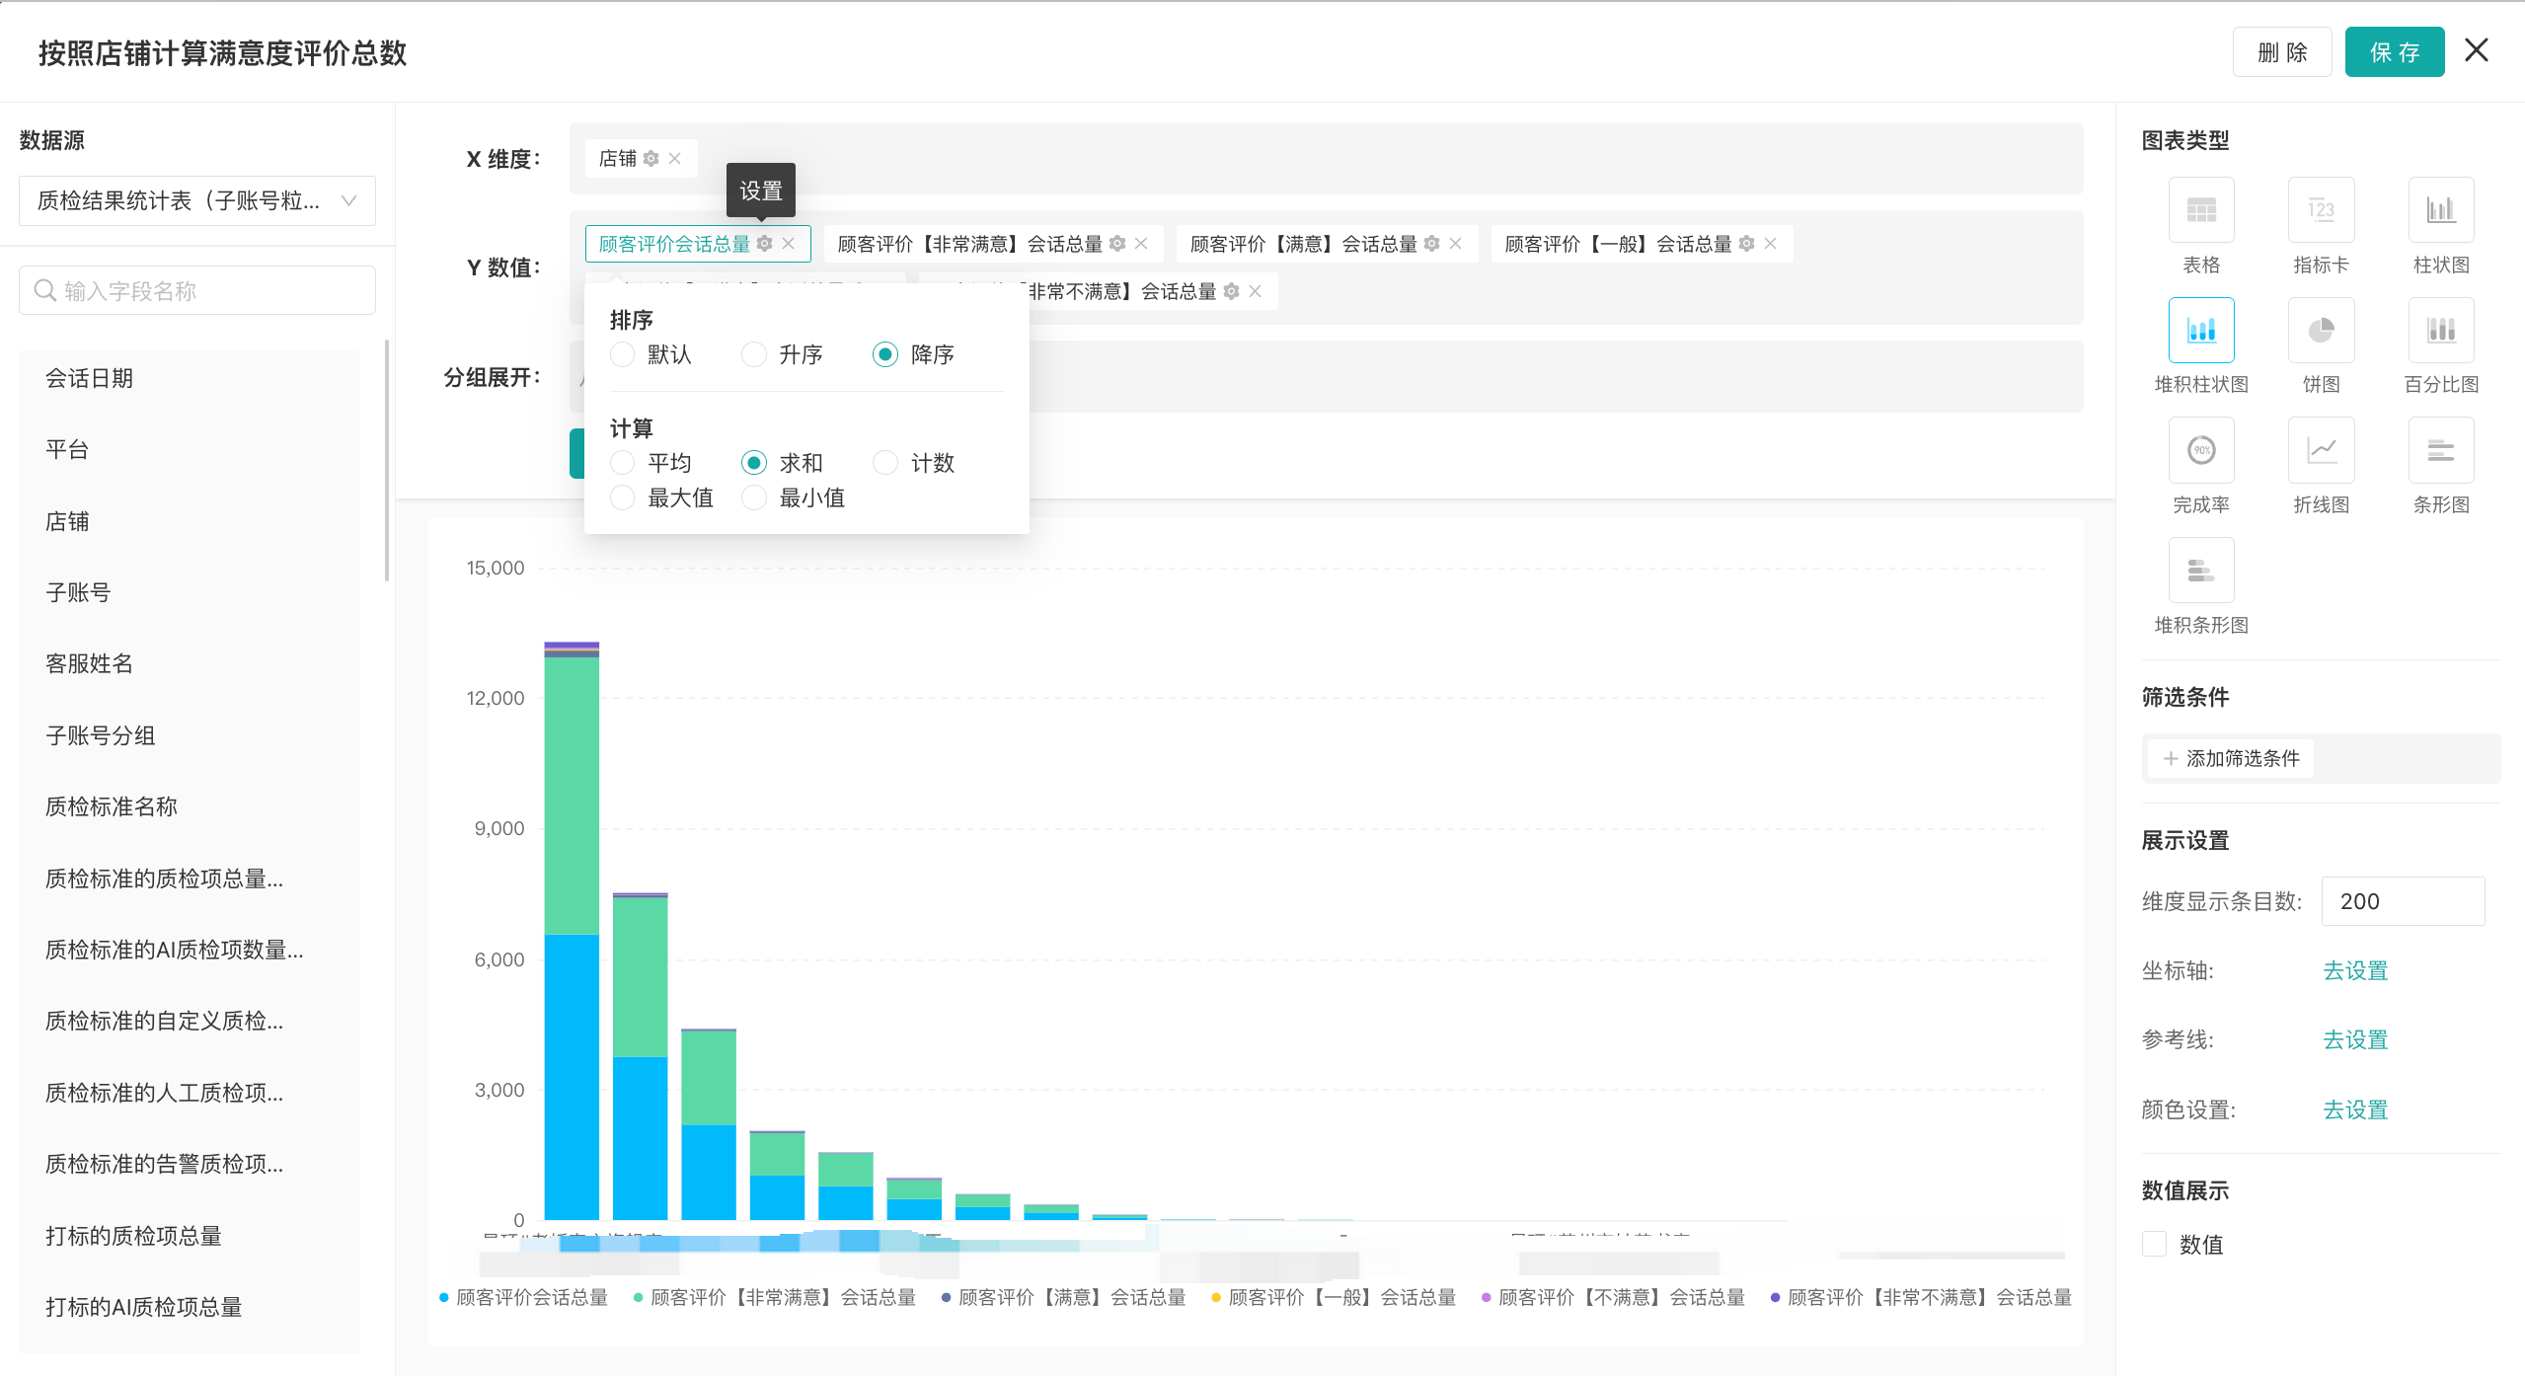Choose 默认 sort order
This screenshot has width=2525, height=1376.
(x=622, y=354)
